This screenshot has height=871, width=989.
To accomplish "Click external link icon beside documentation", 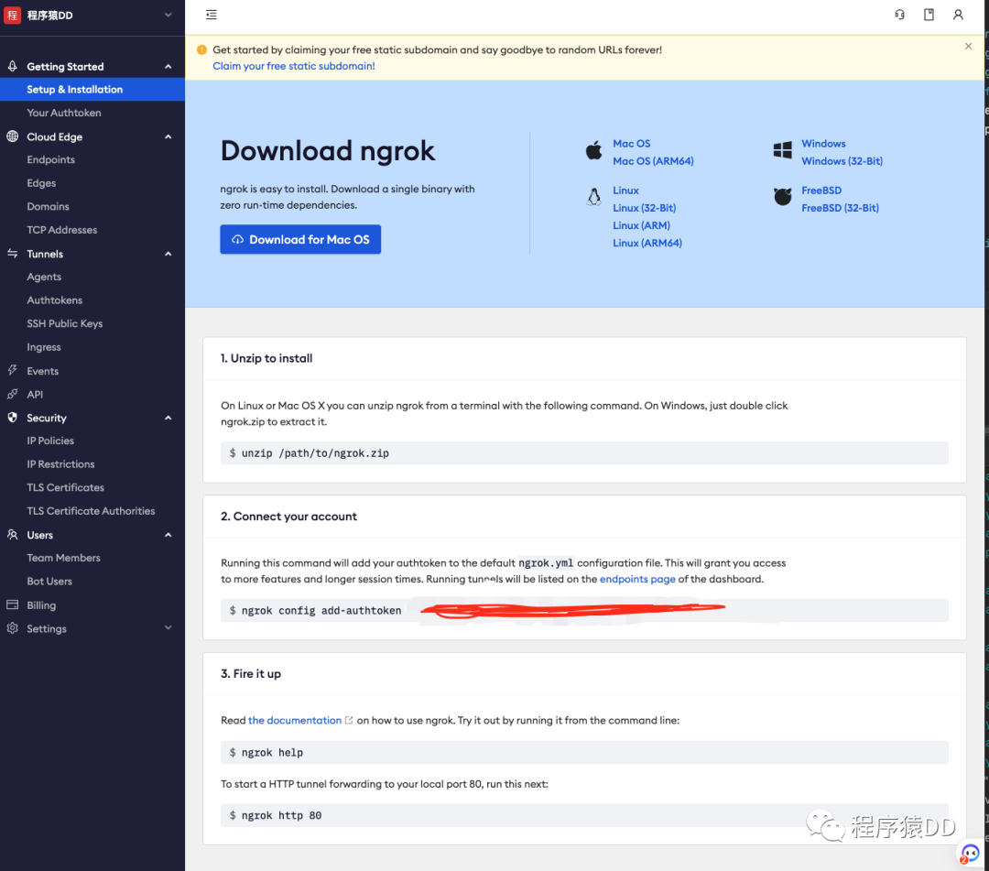I will pyautogui.click(x=349, y=720).
